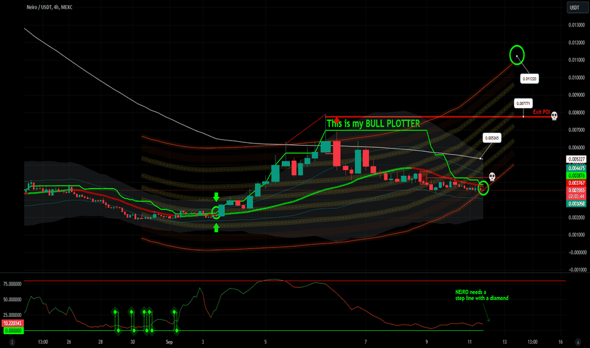Select the 0.005365 price label callout
590x348 pixels.
point(492,138)
